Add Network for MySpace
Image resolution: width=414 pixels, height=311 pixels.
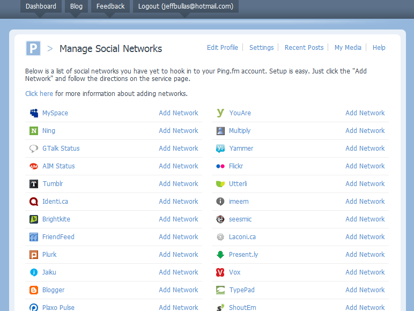pos(179,113)
